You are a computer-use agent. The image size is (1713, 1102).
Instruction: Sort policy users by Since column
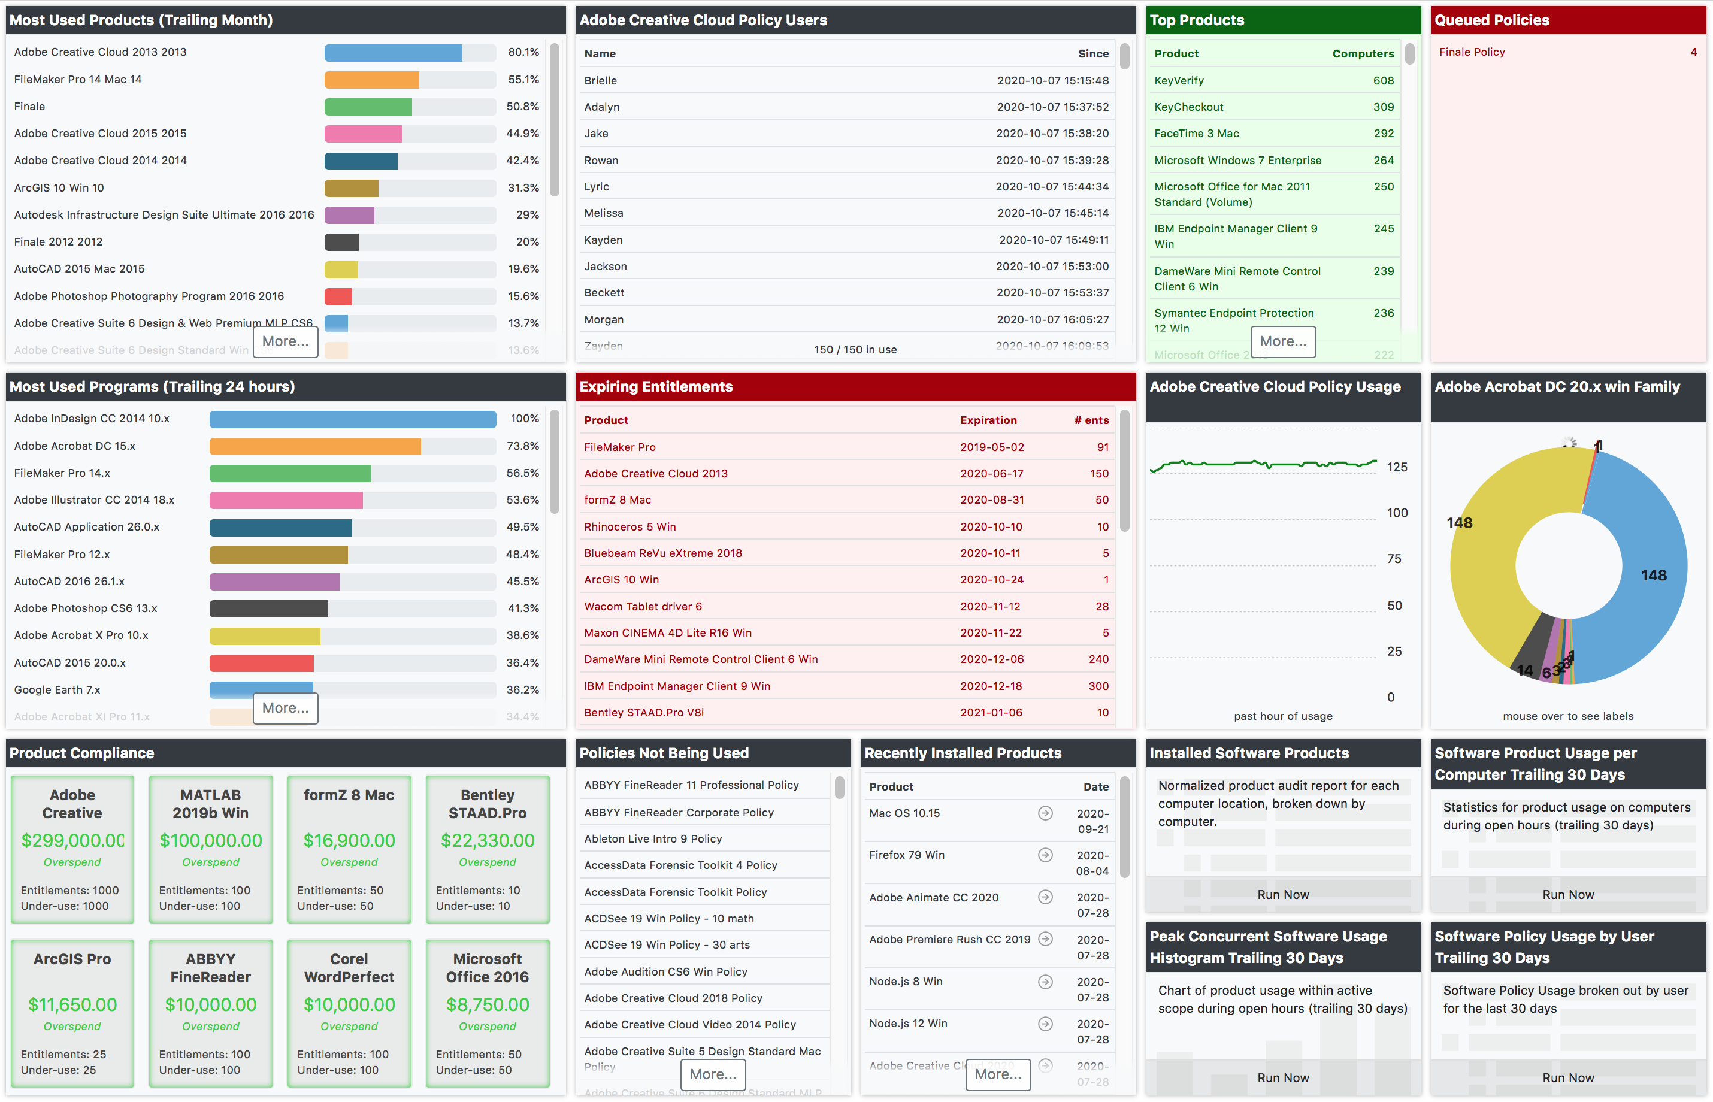(x=1092, y=54)
